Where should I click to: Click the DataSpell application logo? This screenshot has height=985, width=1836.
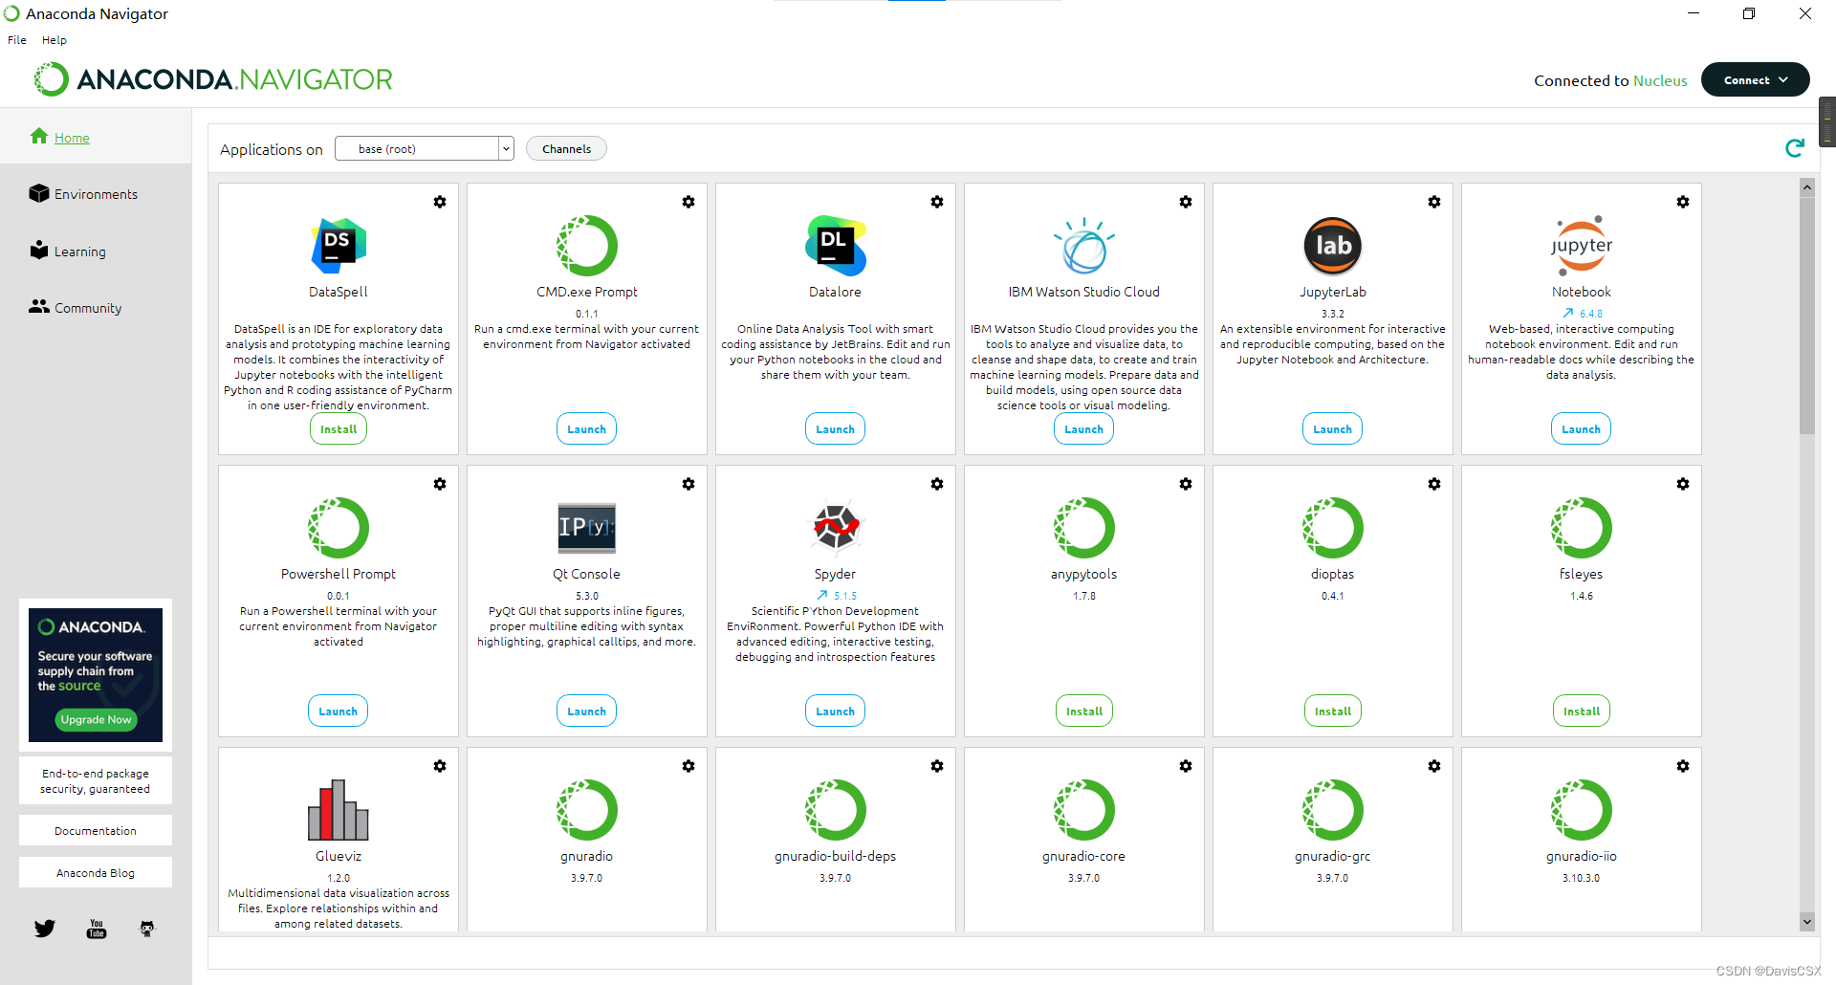click(x=339, y=246)
